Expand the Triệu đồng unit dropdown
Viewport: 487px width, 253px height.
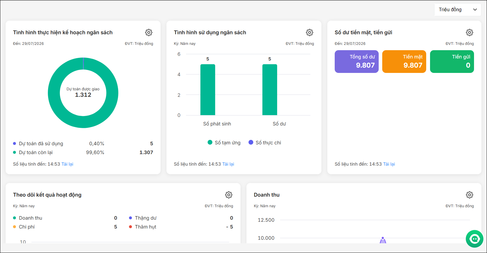(x=458, y=10)
